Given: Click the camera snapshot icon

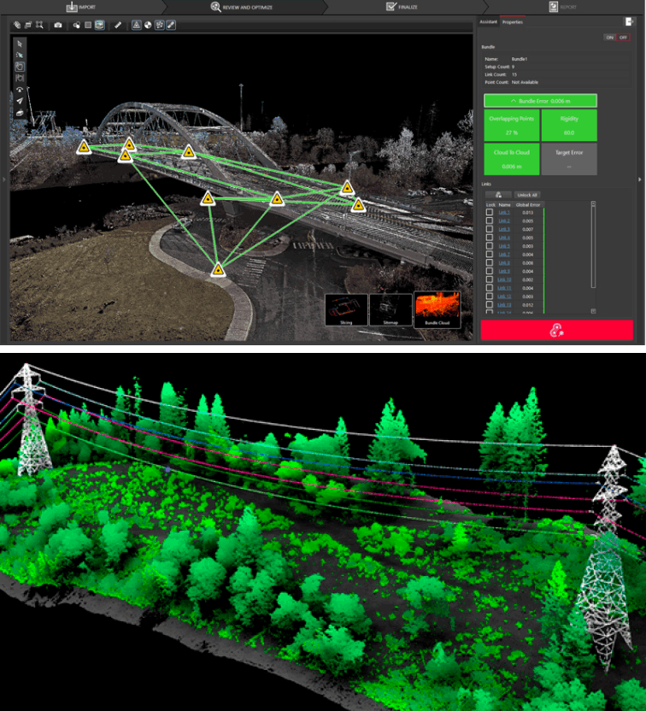Looking at the screenshot, I should point(58,25).
